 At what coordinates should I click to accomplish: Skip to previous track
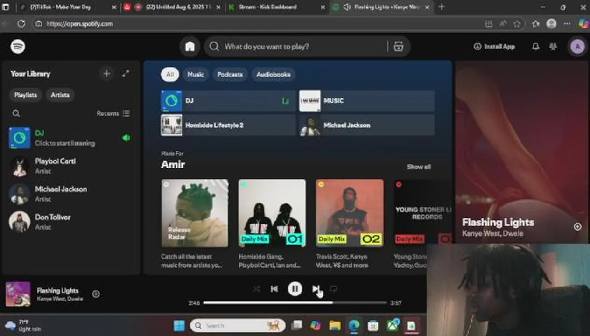pos(274,289)
